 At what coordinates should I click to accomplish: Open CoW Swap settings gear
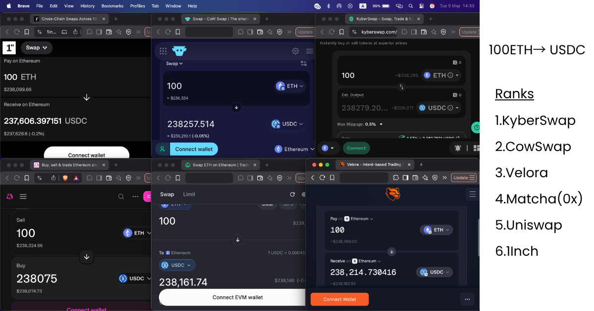point(296,51)
